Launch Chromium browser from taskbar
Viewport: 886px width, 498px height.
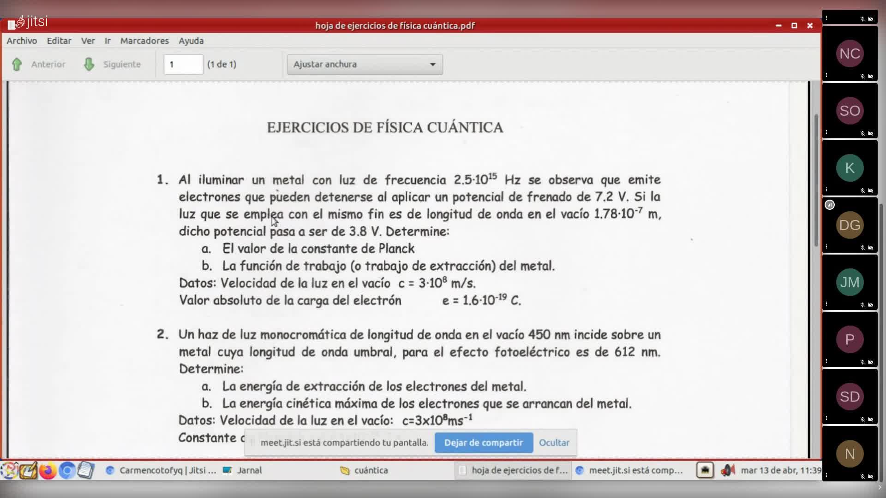[x=67, y=470]
